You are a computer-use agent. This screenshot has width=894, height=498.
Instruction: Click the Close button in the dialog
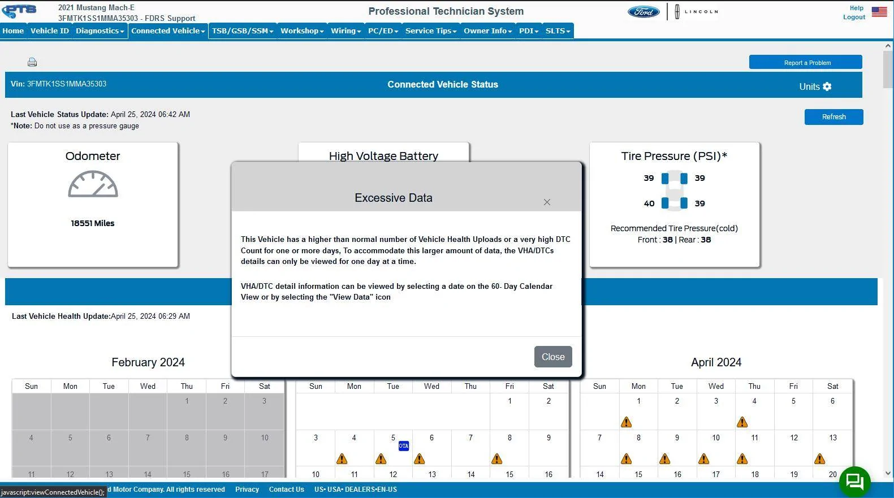(553, 357)
